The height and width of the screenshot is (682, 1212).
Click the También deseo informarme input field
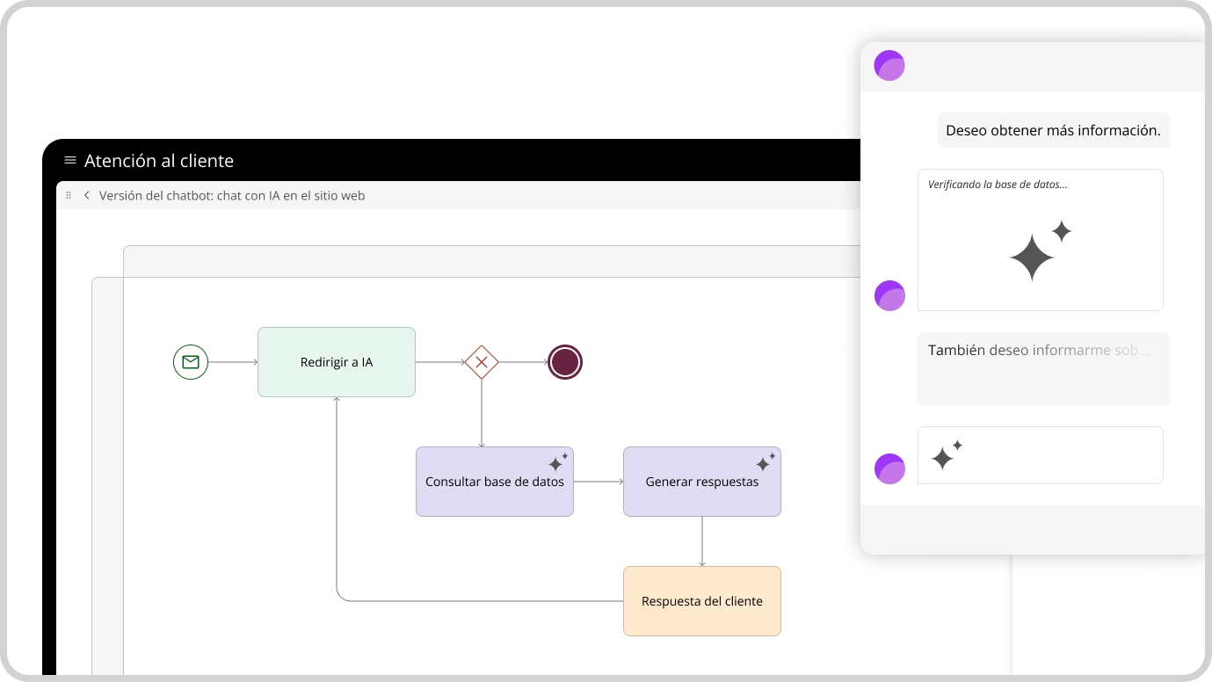click(x=1043, y=368)
